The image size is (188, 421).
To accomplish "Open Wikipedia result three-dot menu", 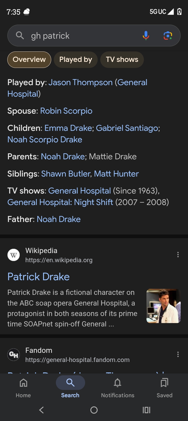I will pyautogui.click(x=178, y=255).
